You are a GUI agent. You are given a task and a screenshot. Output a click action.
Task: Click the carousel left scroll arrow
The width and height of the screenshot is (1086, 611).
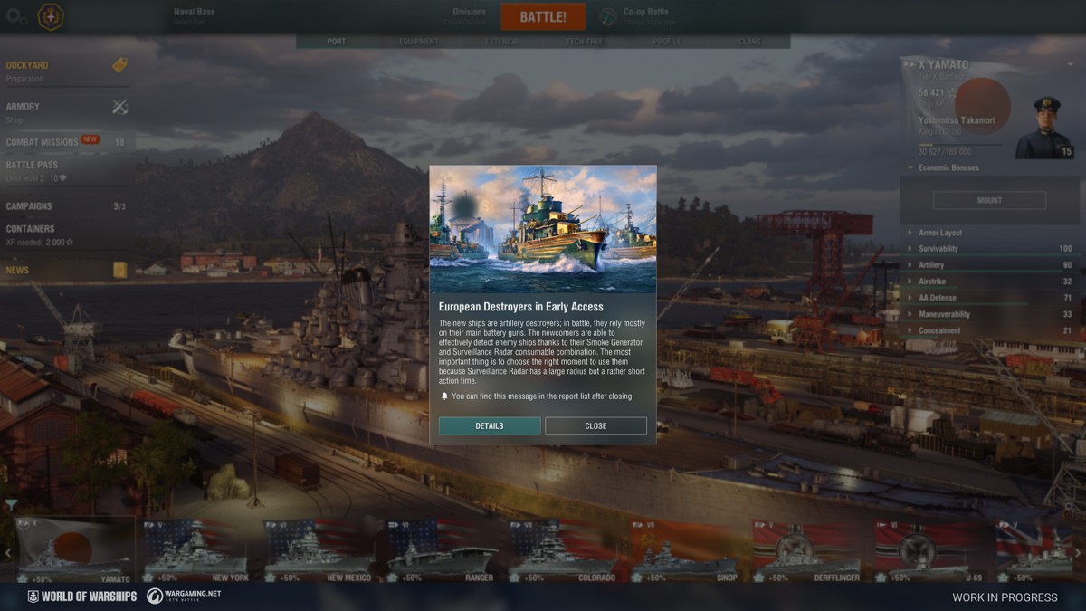pos(7,552)
